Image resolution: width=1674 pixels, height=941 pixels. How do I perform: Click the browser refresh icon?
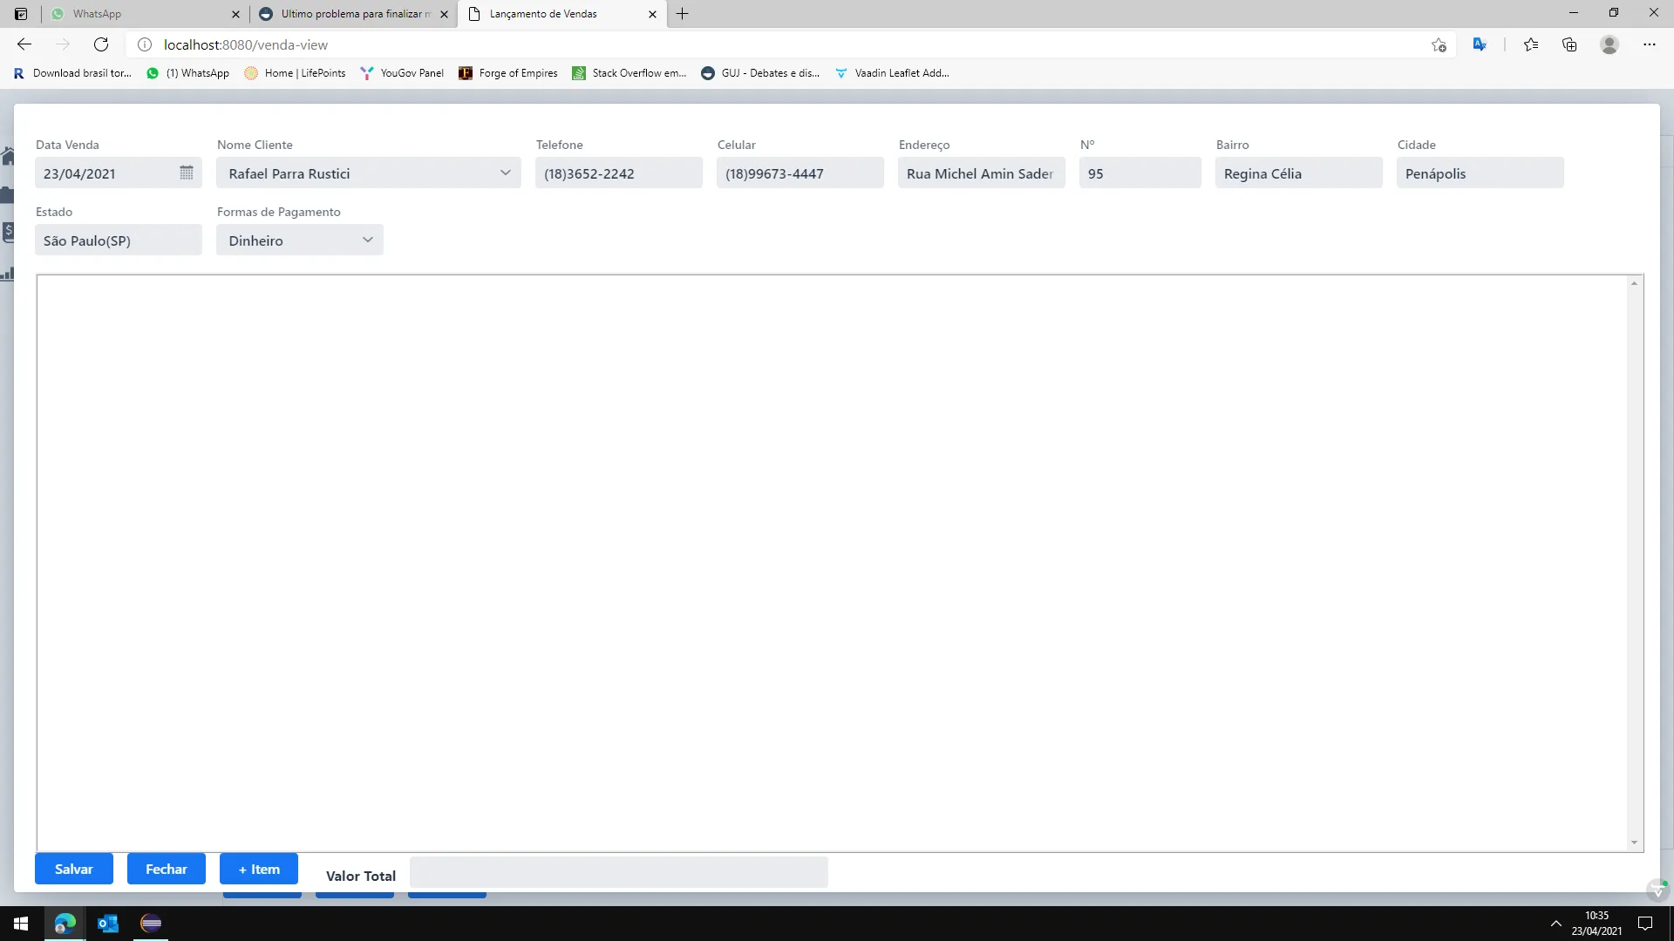pos(101,44)
